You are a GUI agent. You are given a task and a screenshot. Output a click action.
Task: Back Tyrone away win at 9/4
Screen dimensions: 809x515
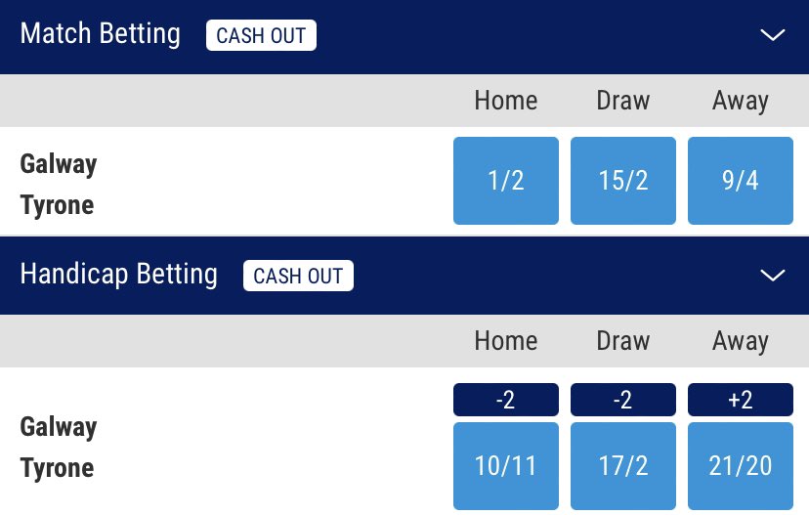pos(741,181)
